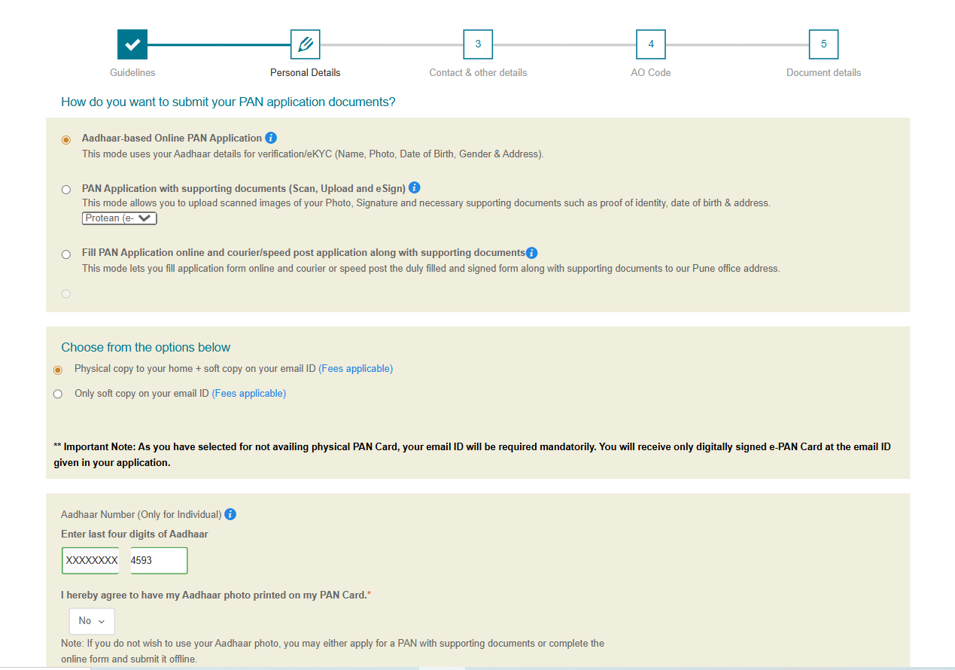Open the Aadhaar photo consent No dropdown
Screen dimensions: 955x670
tap(92, 621)
